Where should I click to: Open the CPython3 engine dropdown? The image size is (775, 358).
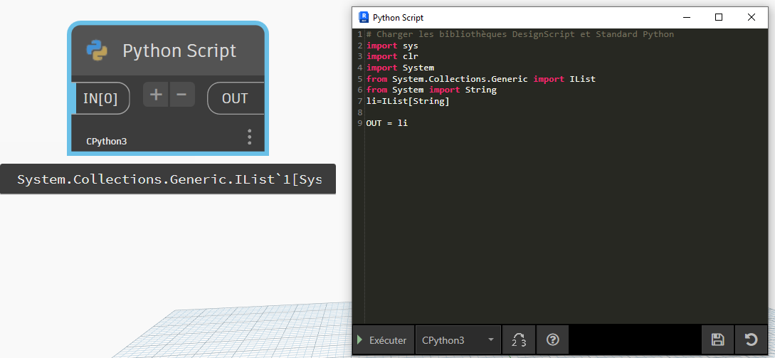458,340
